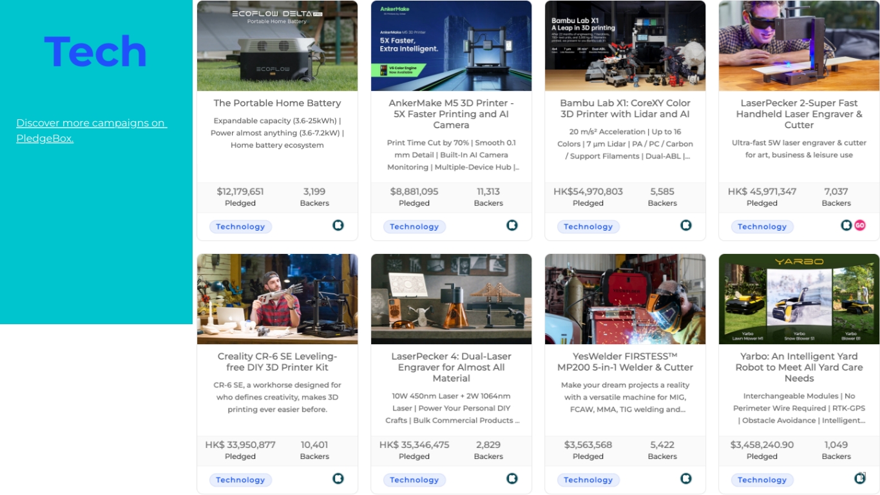The image size is (880, 495).
Task: Open "LaserPecker 4: Dual-Laser Engraver" title
Action: tap(452, 367)
